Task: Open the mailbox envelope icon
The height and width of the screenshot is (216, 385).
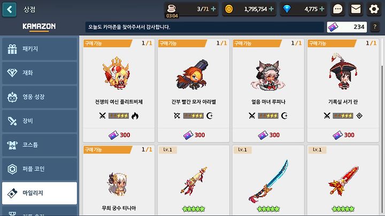Action: 356,9
